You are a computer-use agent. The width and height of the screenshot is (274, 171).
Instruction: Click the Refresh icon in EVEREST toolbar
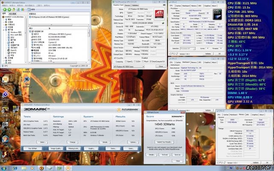[x=18, y=9]
